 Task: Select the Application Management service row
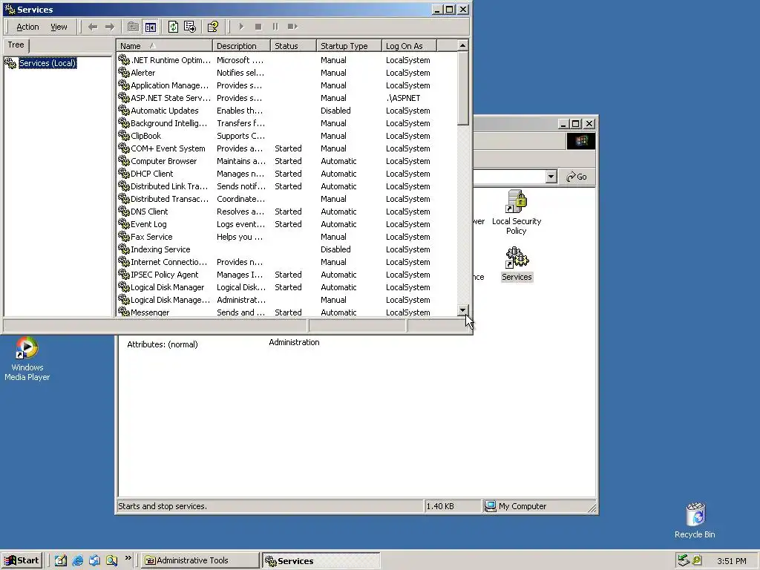286,85
